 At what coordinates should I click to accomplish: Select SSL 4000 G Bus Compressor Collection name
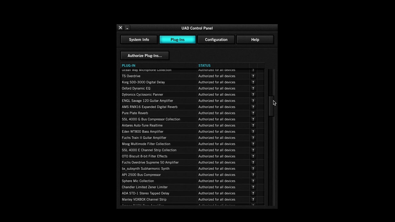pos(151,119)
